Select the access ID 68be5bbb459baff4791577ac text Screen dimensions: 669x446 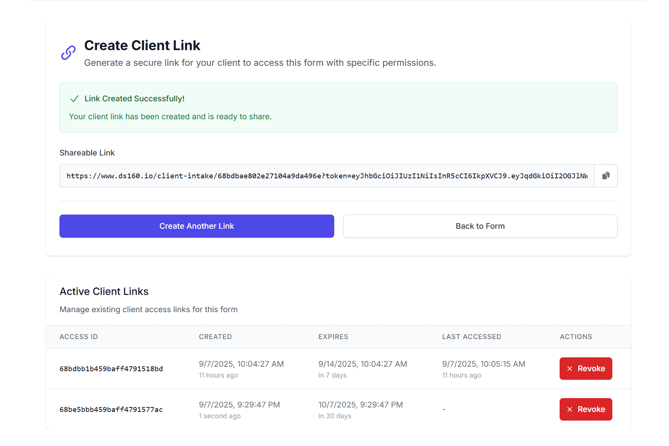[111, 409]
